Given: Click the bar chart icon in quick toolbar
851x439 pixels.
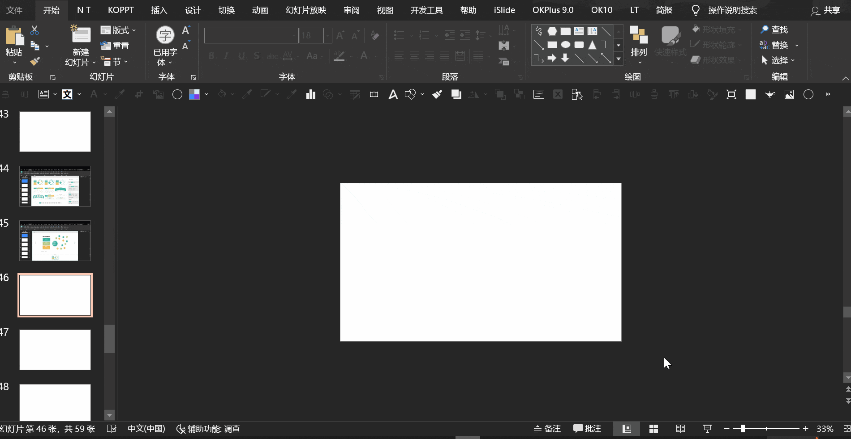Looking at the screenshot, I should click(310, 94).
